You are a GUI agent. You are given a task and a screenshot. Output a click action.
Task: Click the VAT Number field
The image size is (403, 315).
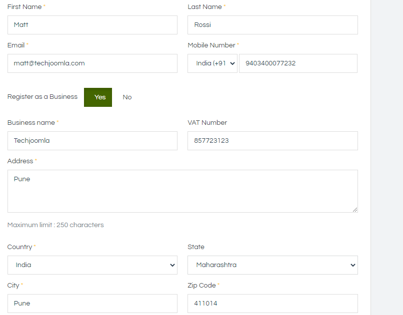pyautogui.click(x=272, y=141)
